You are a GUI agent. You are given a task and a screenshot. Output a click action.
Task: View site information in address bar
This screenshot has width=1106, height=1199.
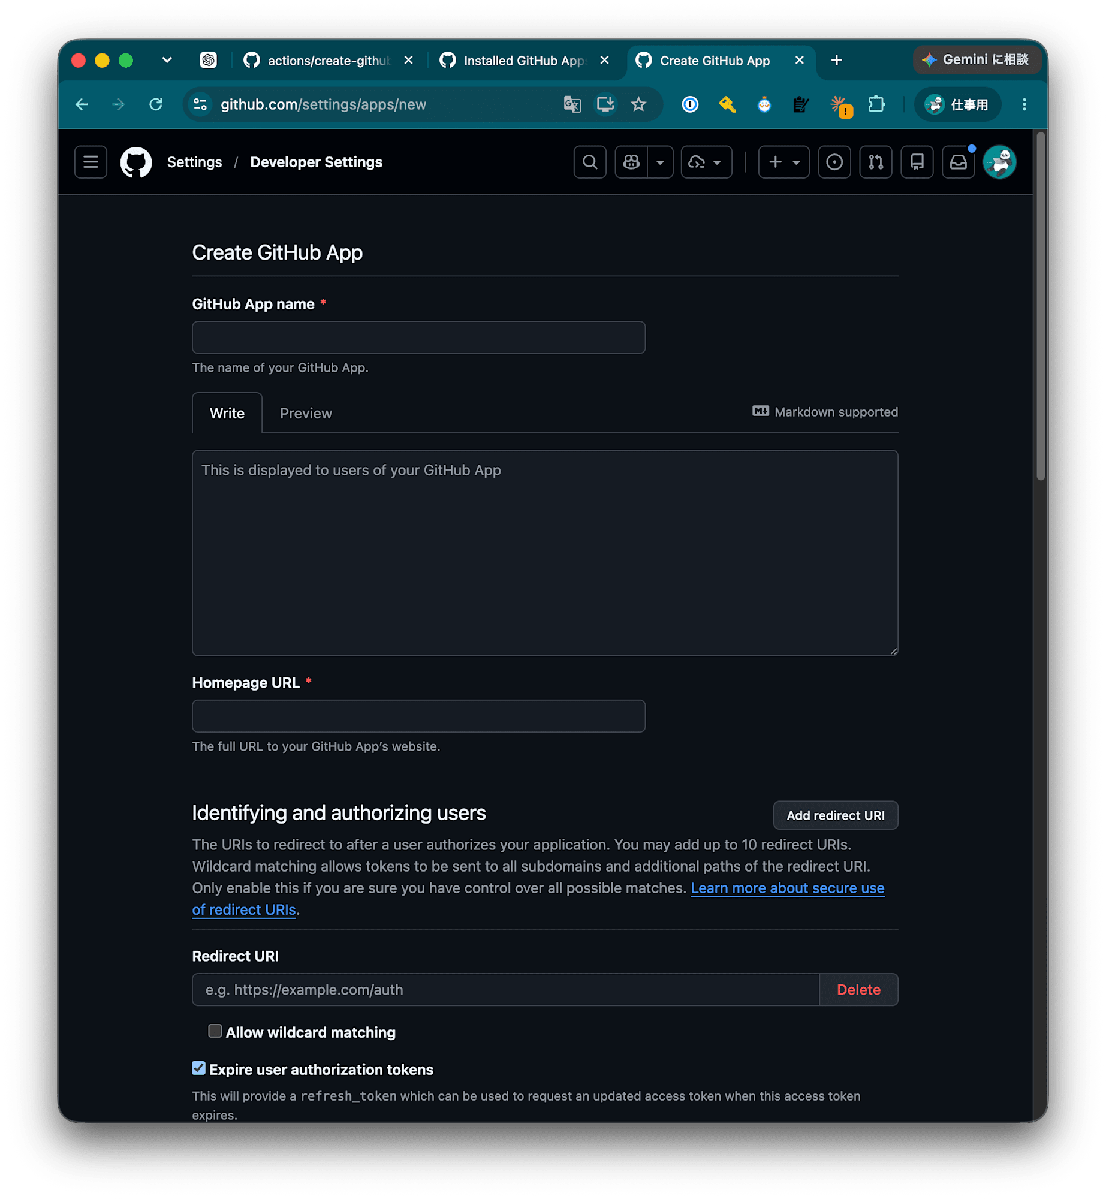200,104
